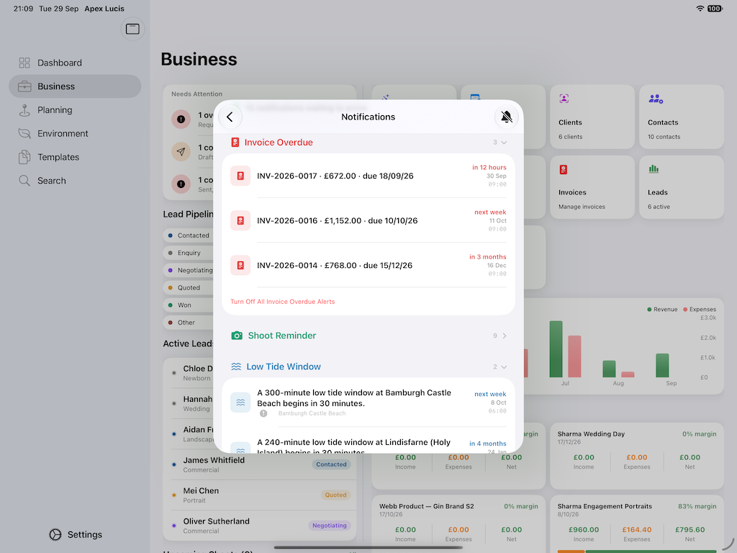
Task: Open Planning in the sidebar
Action: point(75,110)
